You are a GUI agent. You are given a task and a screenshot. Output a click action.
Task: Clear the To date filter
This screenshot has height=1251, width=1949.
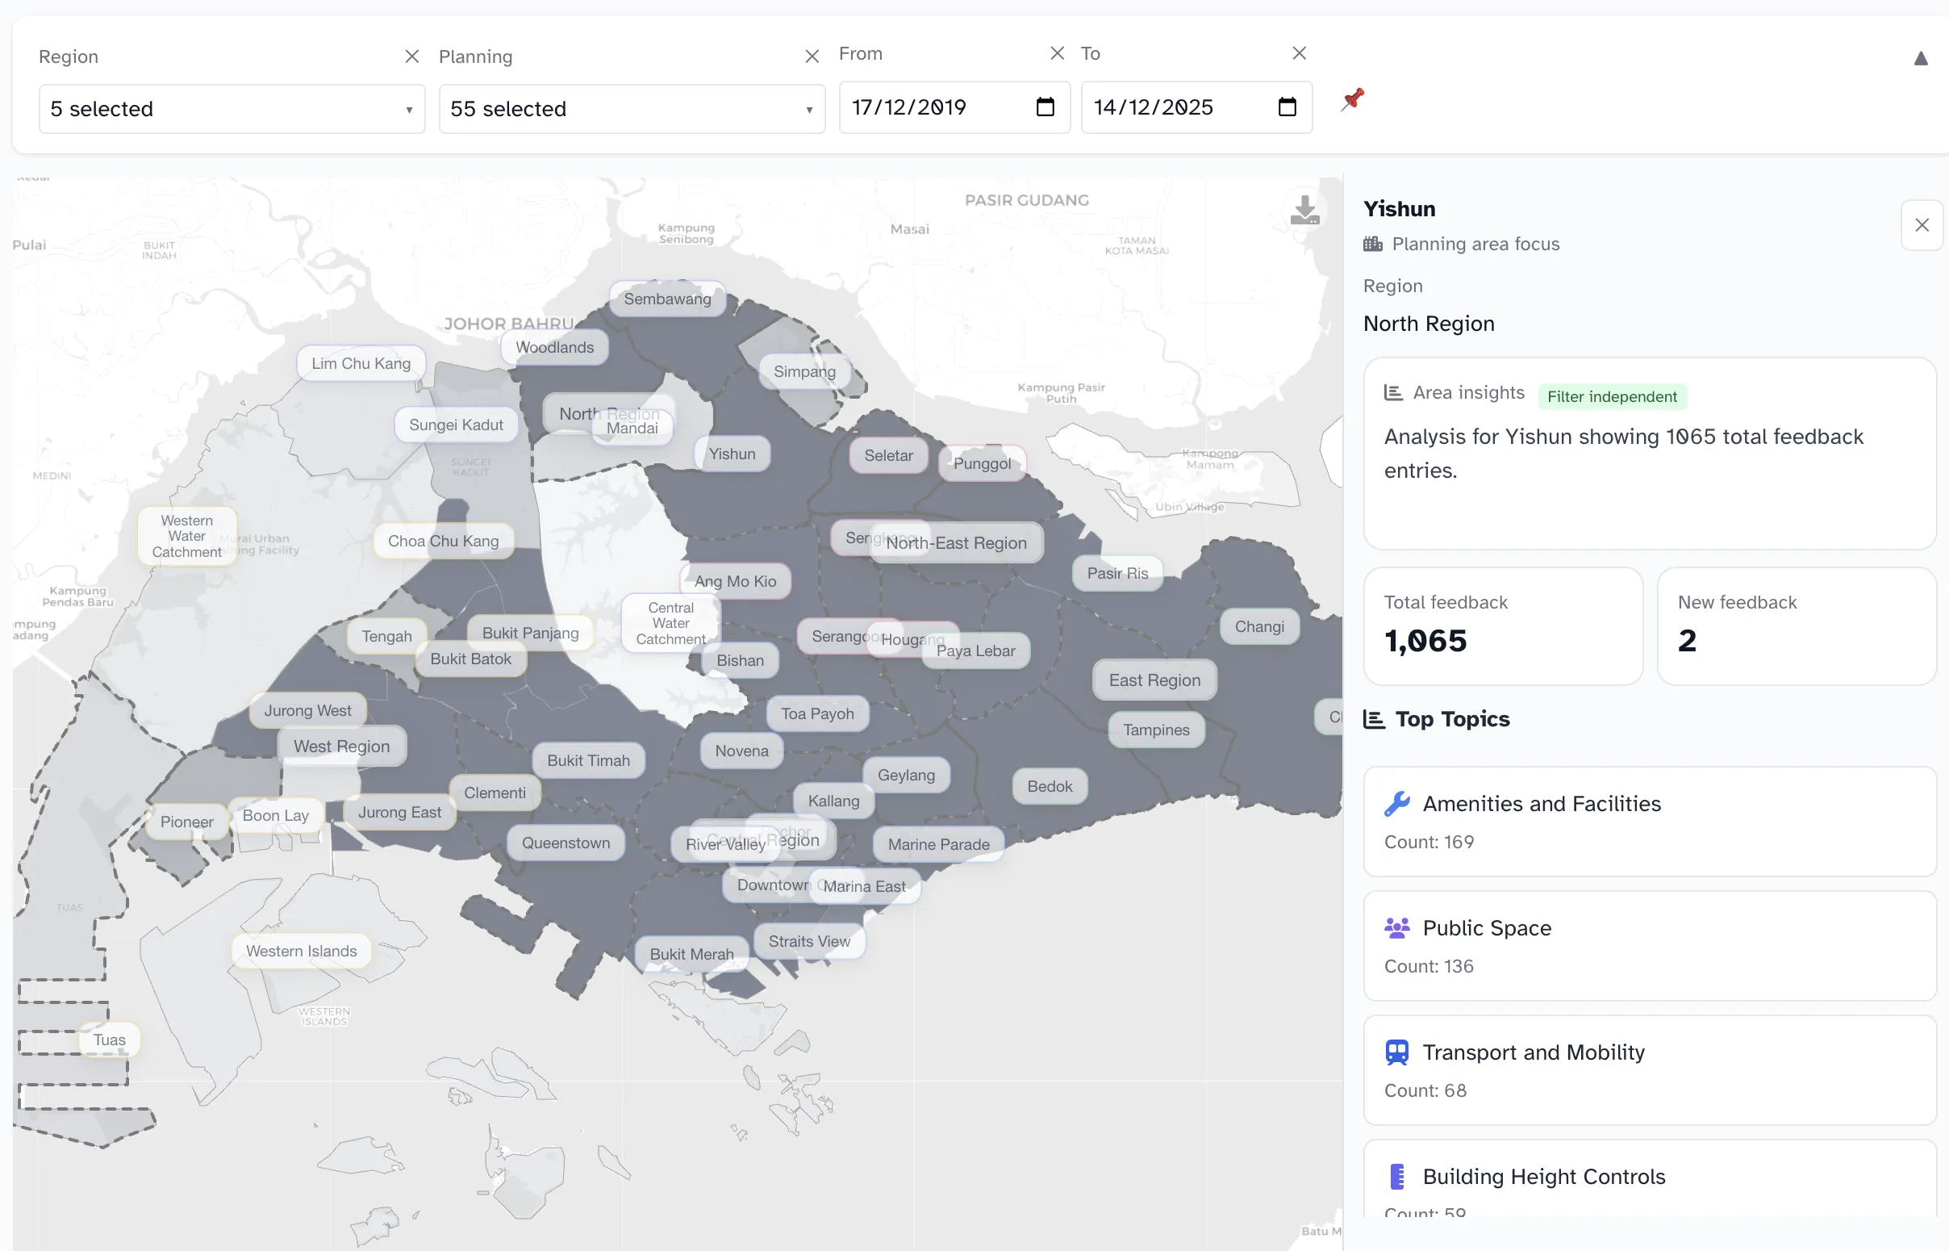point(1299,52)
